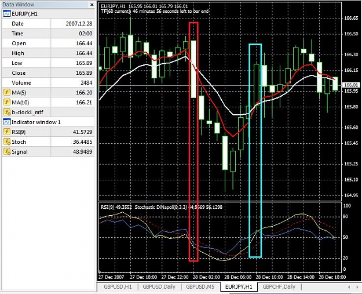Click the 166.65 price axis label
Screen dimensions: 362x294
pos(351,18)
